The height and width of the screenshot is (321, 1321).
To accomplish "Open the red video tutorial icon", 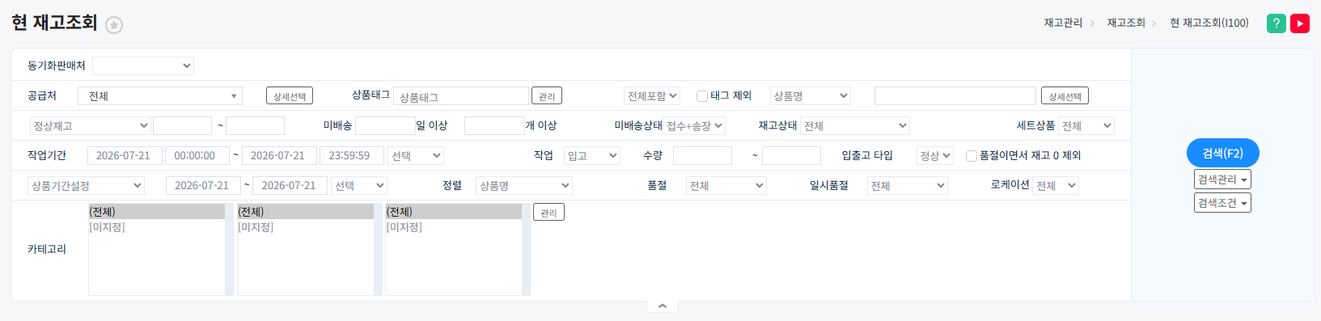I will [x=1299, y=23].
